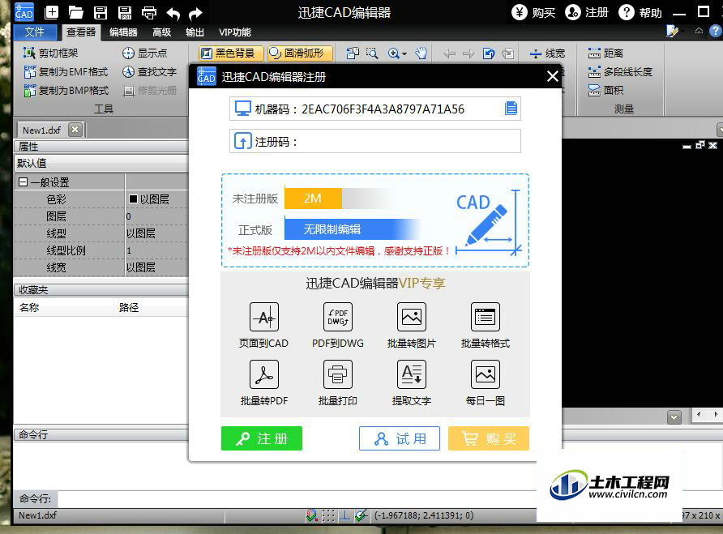Select the 剪切框架 clip frame tool
Viewport: 723px width, 534px height.
point(51,53)
